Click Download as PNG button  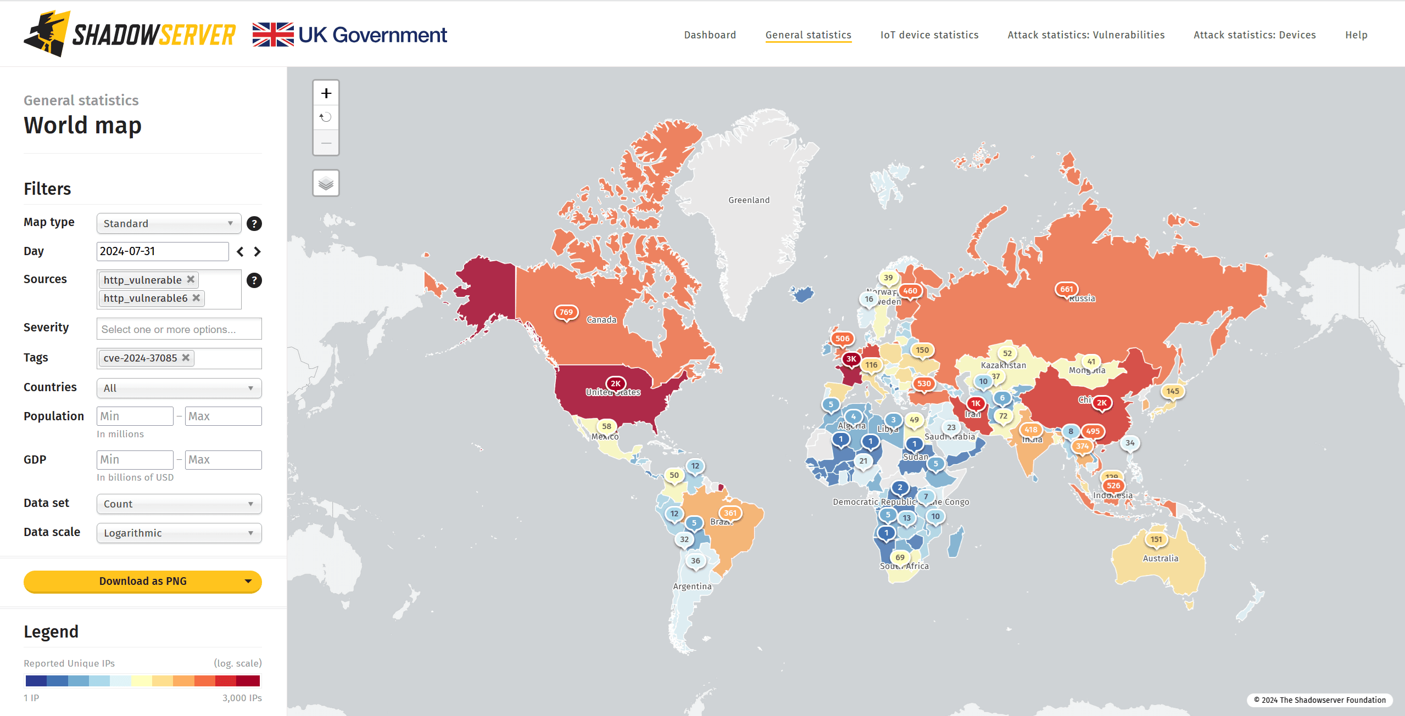point(143,581)
